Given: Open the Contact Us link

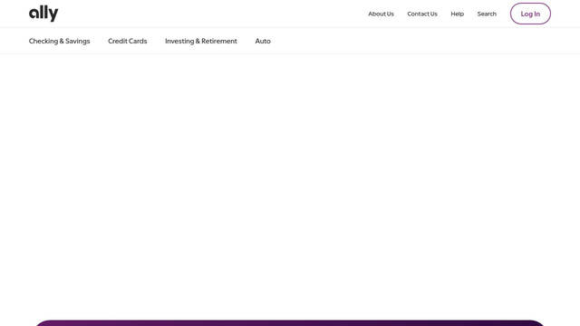Looking at the screenshot, I should click(x=422, y=14).
